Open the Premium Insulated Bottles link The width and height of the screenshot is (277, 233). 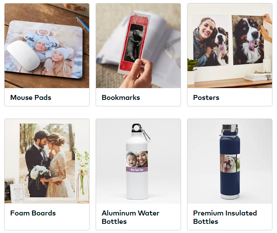tap(225, 217)
